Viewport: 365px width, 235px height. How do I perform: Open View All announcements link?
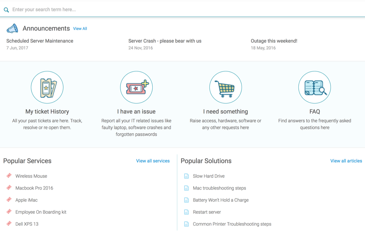tap(80, 29)
